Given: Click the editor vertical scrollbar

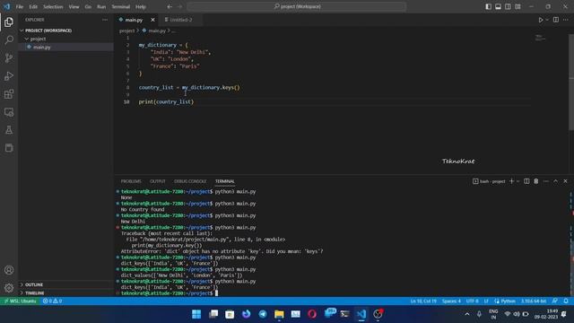Looking at the screenshot, I should 571,83.
